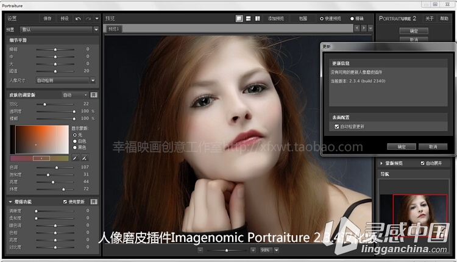Click 亮度 value 44 in skin mask
457x262 pixels.
coord(86,182)
